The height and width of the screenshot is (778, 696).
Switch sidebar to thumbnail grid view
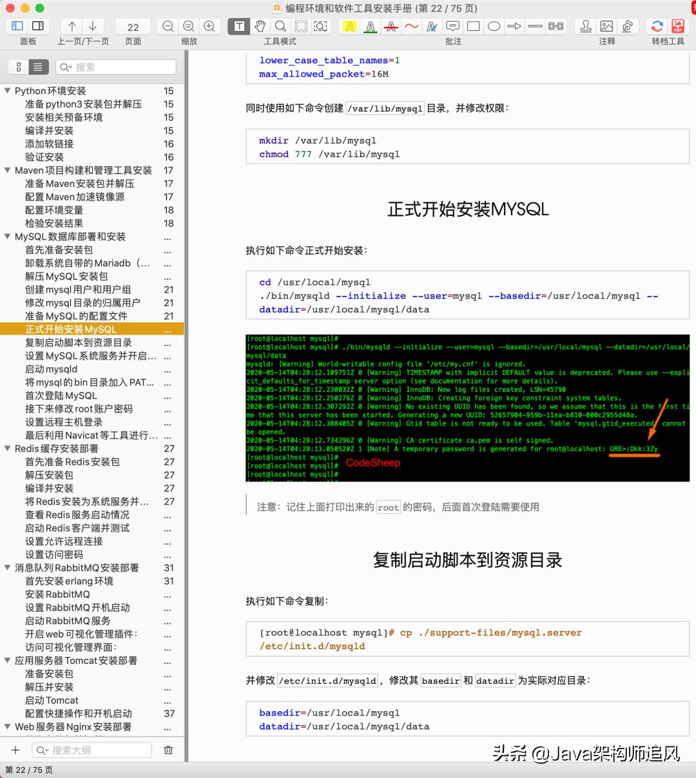pyautogui.click(x=18, y=66)
